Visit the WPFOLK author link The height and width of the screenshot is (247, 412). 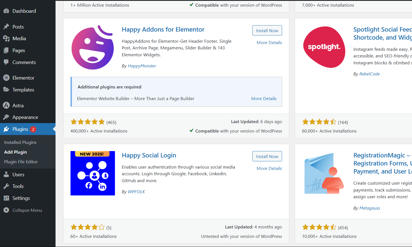[x=136, y=192]
